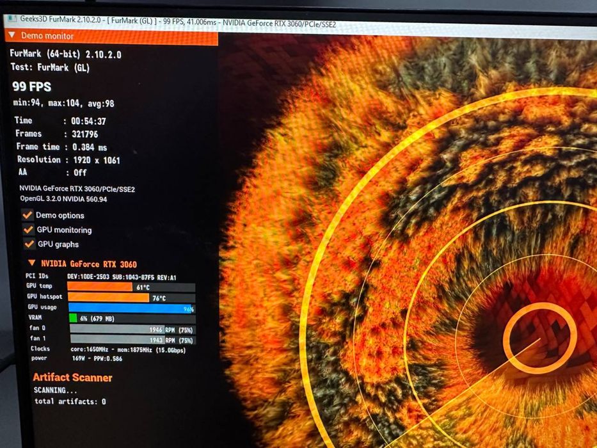Click the GPU hotspot 76°C bar
Viewport: 597px width, 448px height.
132,298
